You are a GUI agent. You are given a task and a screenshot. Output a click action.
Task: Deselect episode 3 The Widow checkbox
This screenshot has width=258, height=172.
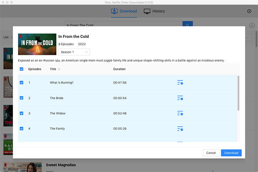[x=21, y=113]
